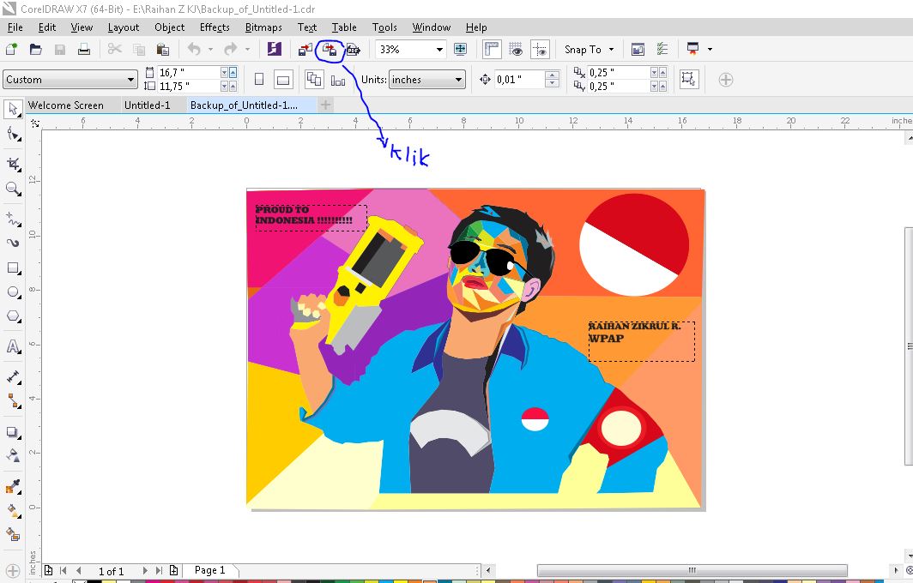Switch to the Welcome Screen tab
913x583 pixels.
[65, 105]
